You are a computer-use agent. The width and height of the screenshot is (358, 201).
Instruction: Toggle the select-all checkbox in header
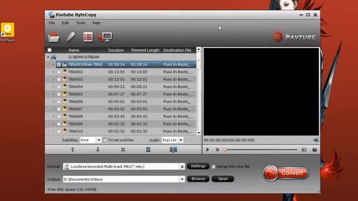coord(49,50)
